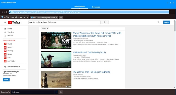Click the '125,258 views' text
Image resolution: width=176 pixels, height=95 pixels.
point(86,77)
